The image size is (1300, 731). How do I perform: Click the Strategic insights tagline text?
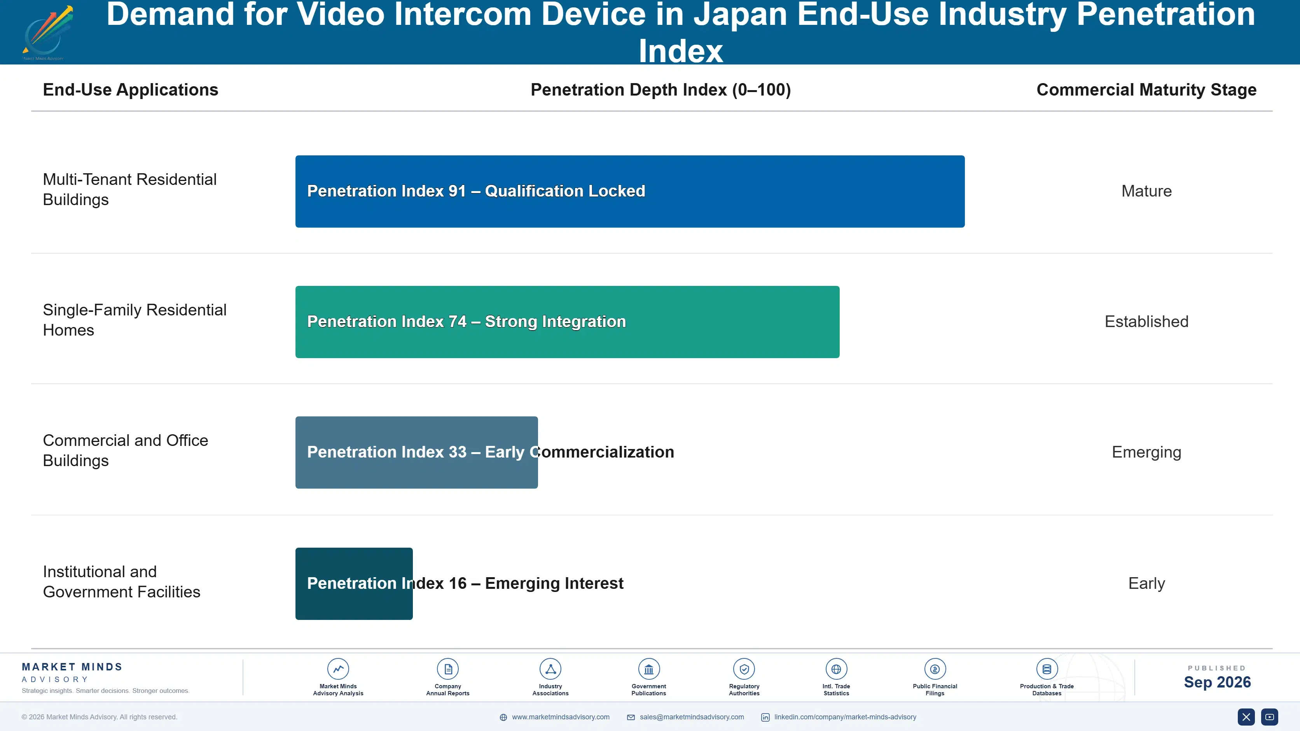coord(105,691)
